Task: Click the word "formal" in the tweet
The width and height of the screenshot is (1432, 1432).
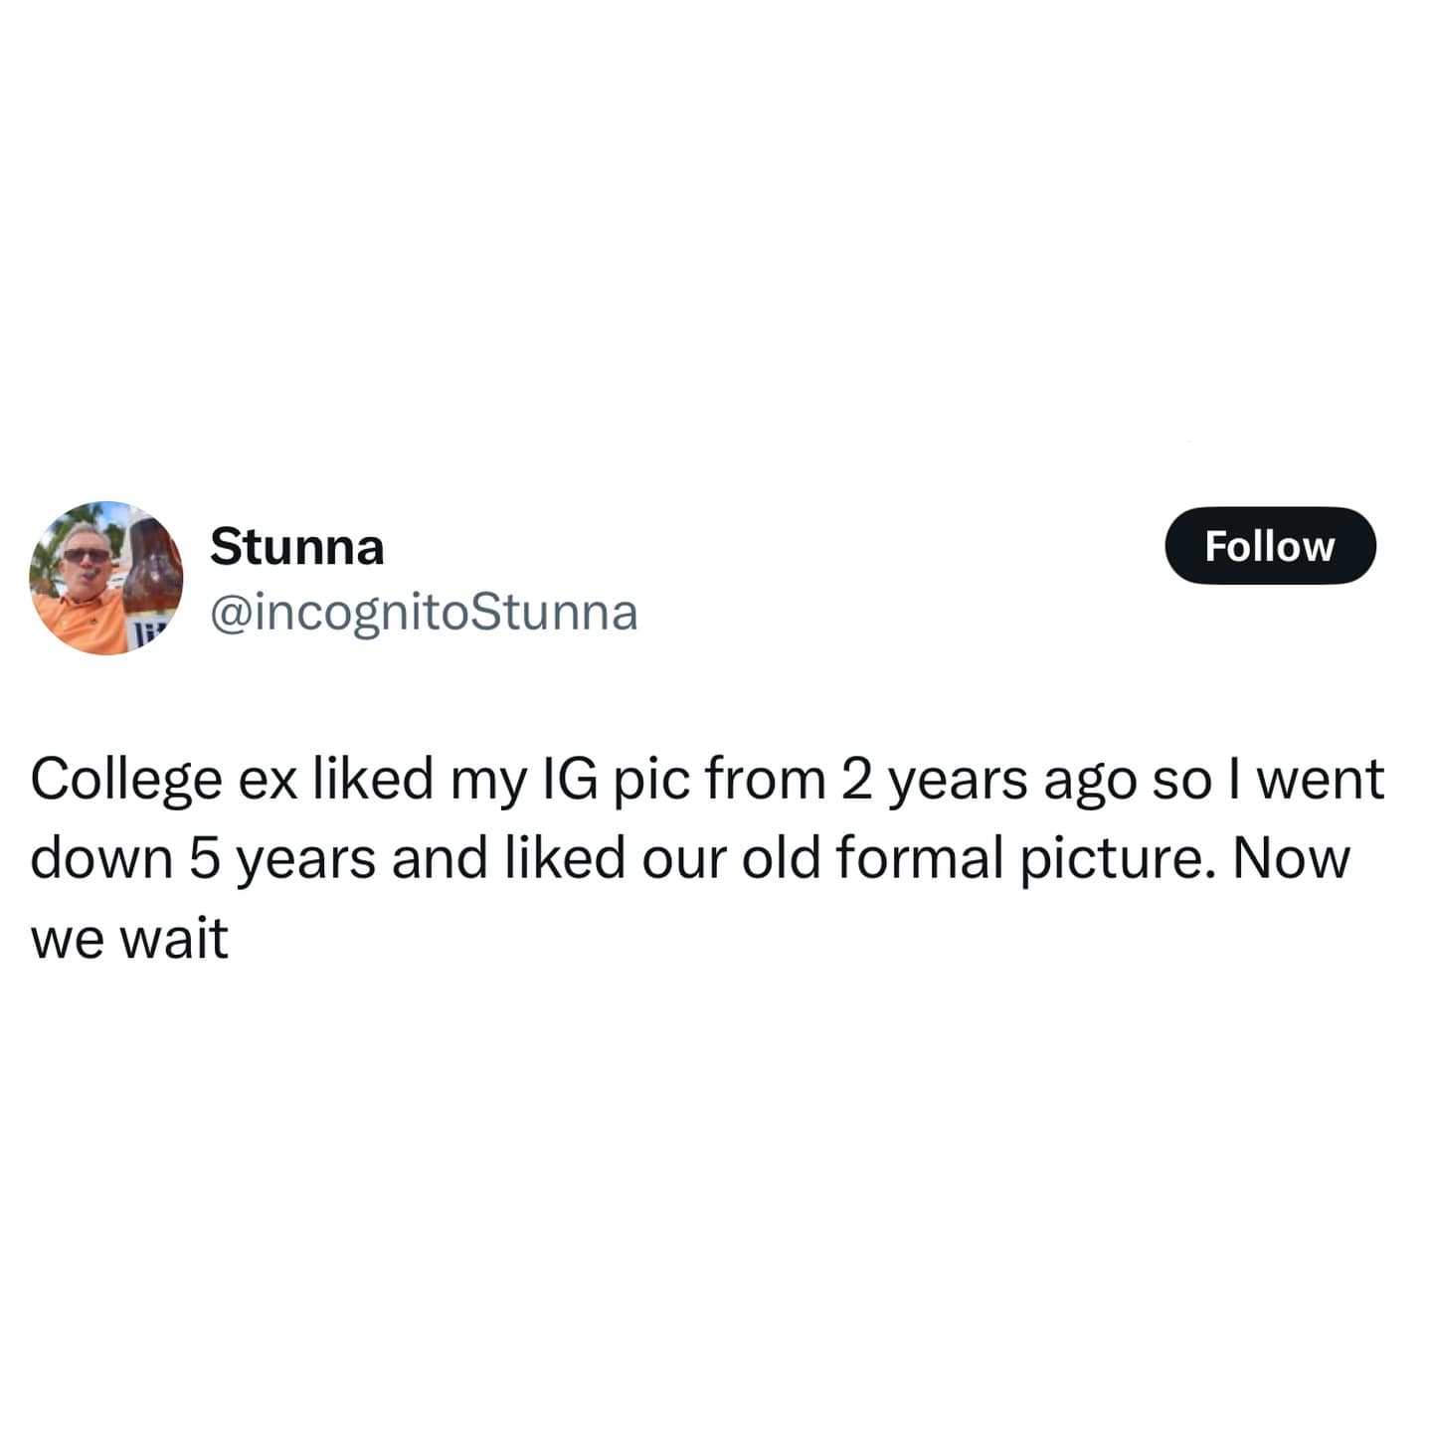Action: (x=918, y=858)
